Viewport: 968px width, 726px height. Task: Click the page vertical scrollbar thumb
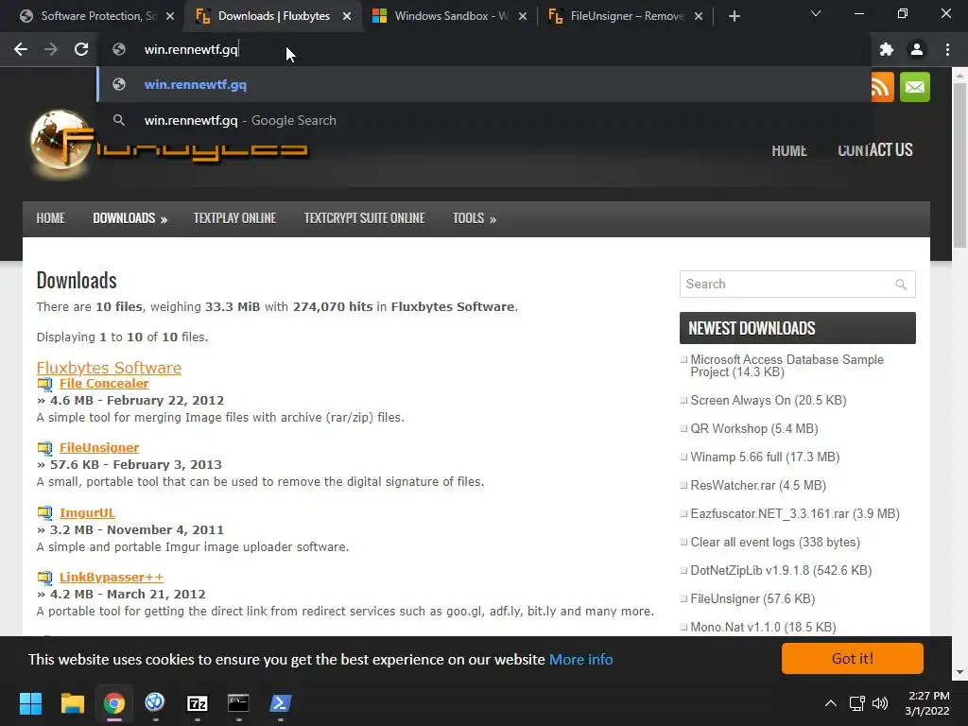click(960, 164)
